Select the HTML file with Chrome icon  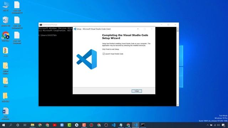click(6, 52)
